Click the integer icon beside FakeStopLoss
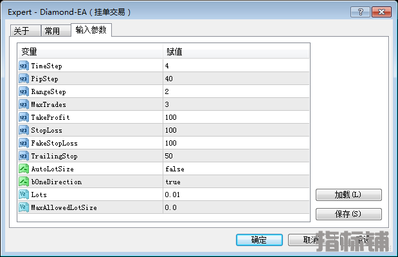The height and width of the screenshot is (257, 398). coord(24,143)
